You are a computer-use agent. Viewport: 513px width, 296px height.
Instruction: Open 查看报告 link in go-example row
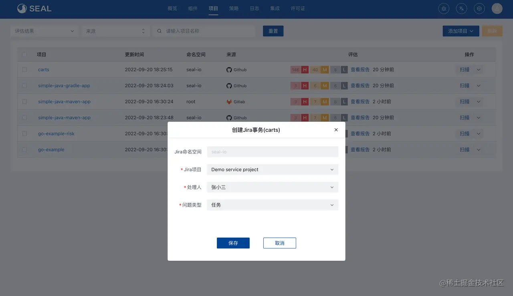pos(360,149)
